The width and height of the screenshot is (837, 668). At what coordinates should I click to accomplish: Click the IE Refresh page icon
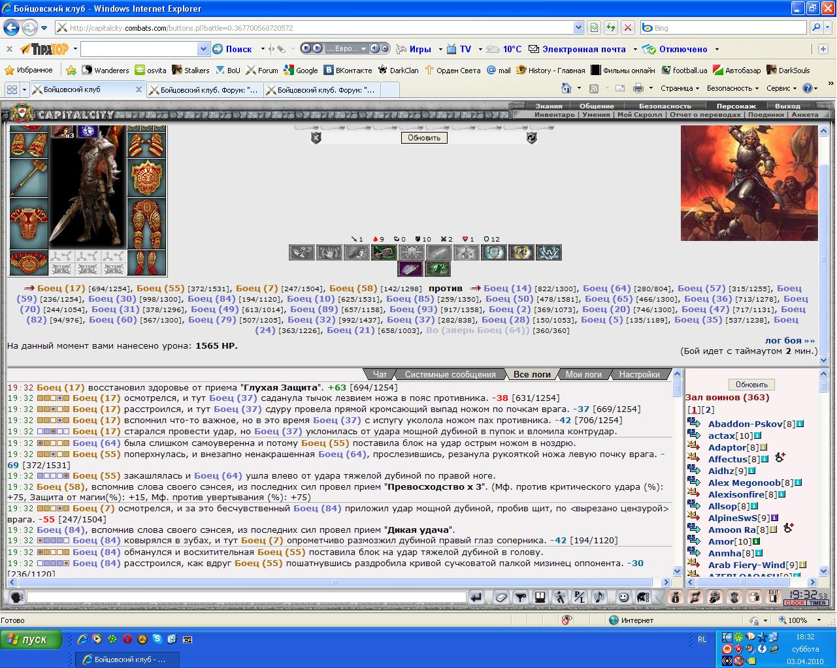pos(611,28)
